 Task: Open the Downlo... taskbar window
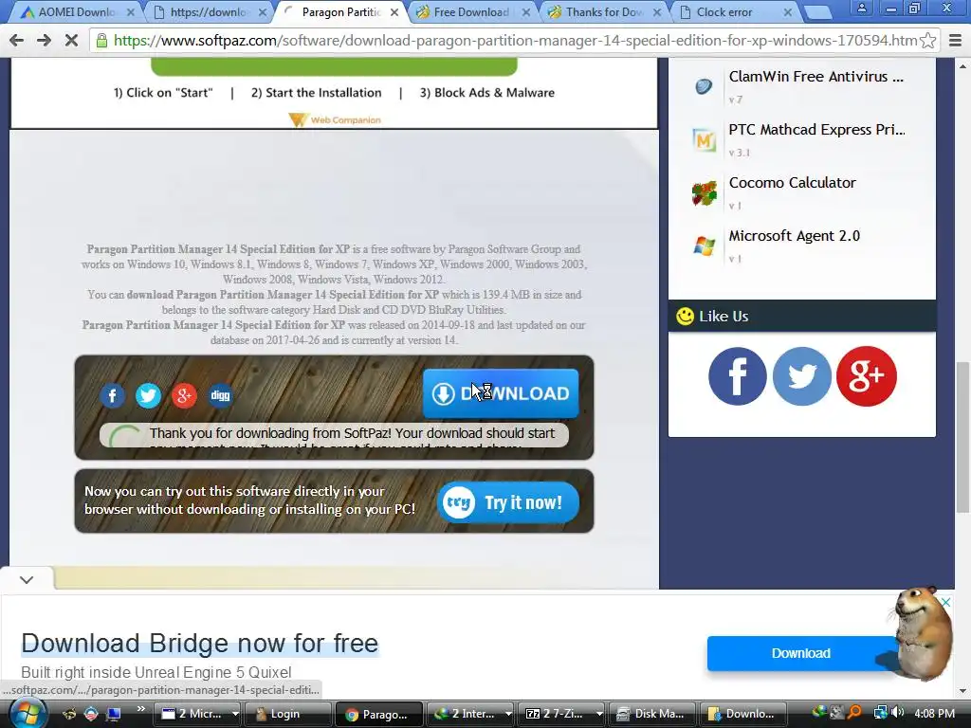point(742,714)
